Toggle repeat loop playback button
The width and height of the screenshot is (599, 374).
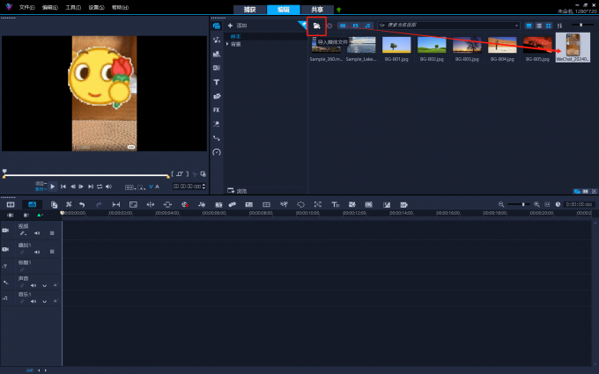click(x=100, y=187)
